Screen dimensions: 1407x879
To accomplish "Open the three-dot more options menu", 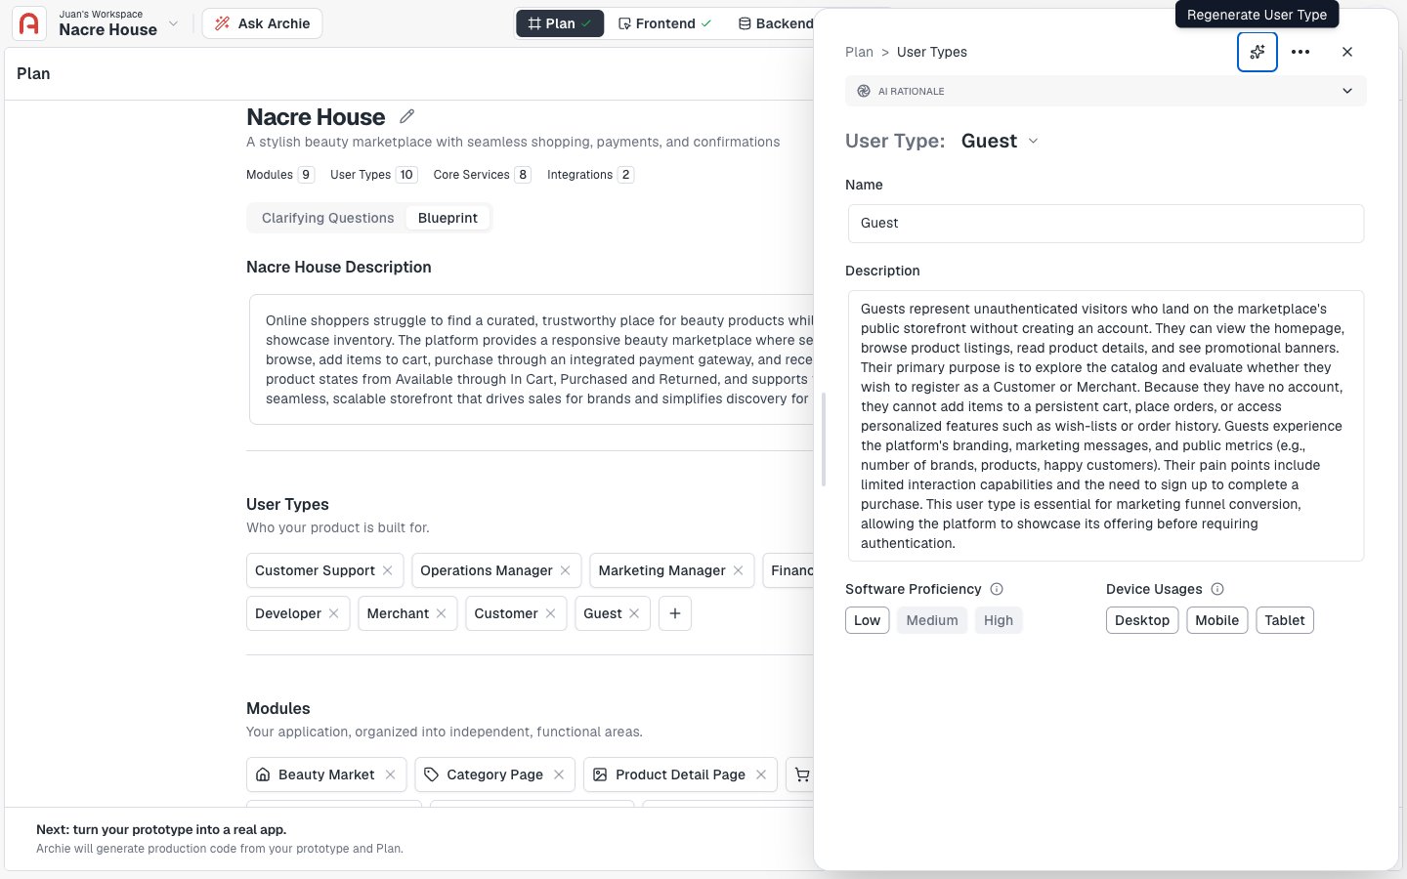I will (1300, 52).
